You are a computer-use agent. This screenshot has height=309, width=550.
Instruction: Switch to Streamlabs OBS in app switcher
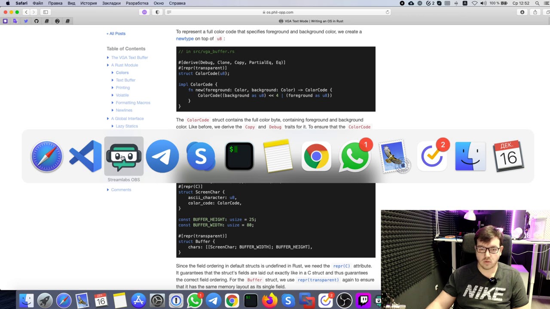(x=124, y=156)
